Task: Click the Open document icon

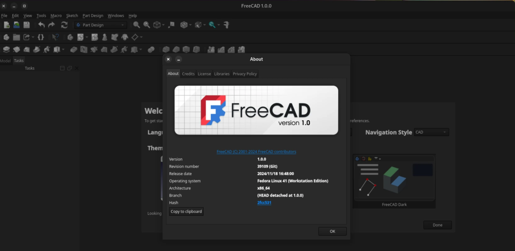Action: tap(16, 25)
